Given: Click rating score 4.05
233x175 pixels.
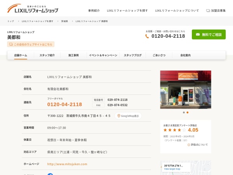Looking at the screenshot, I should 193,130.
